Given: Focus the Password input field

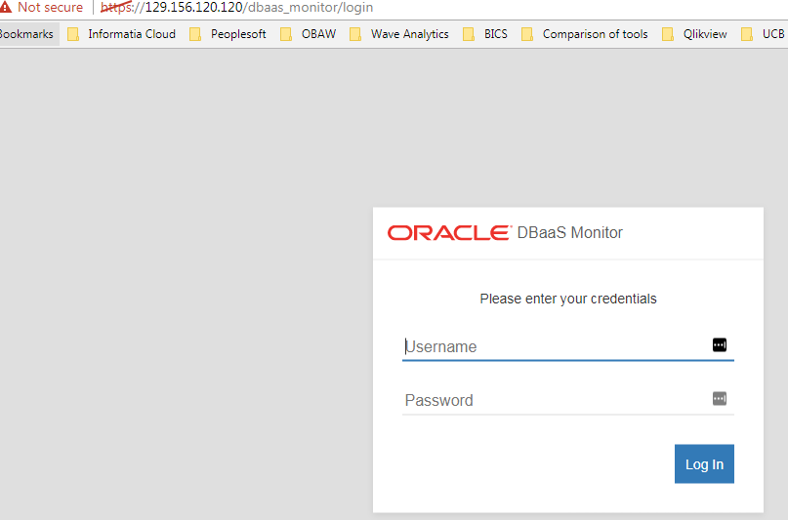Looking at the screenshot, I should coord(552,400).
